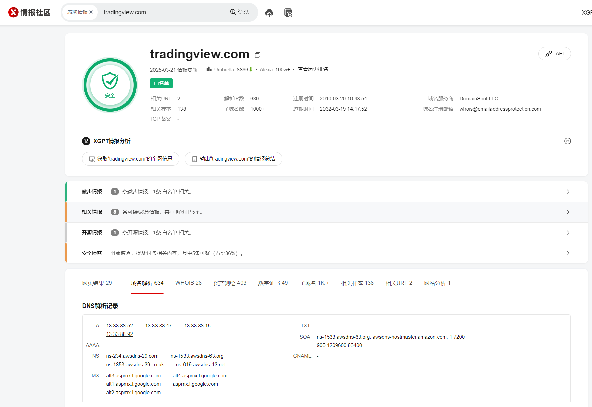Open A record 13.33.88.92
Image resolution: width=592 pixels, height=407 pixels.
[x=119, y=334]
